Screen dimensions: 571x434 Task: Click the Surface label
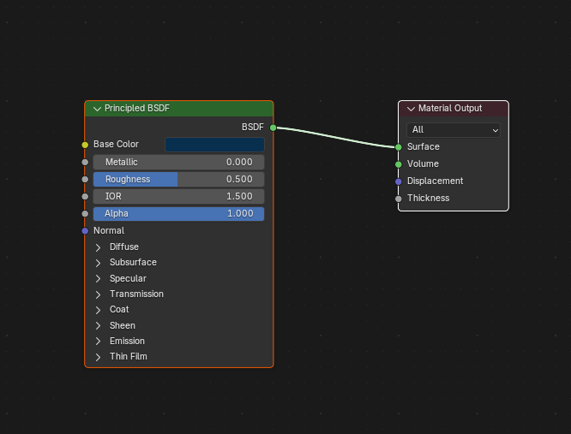click(424, 147)
